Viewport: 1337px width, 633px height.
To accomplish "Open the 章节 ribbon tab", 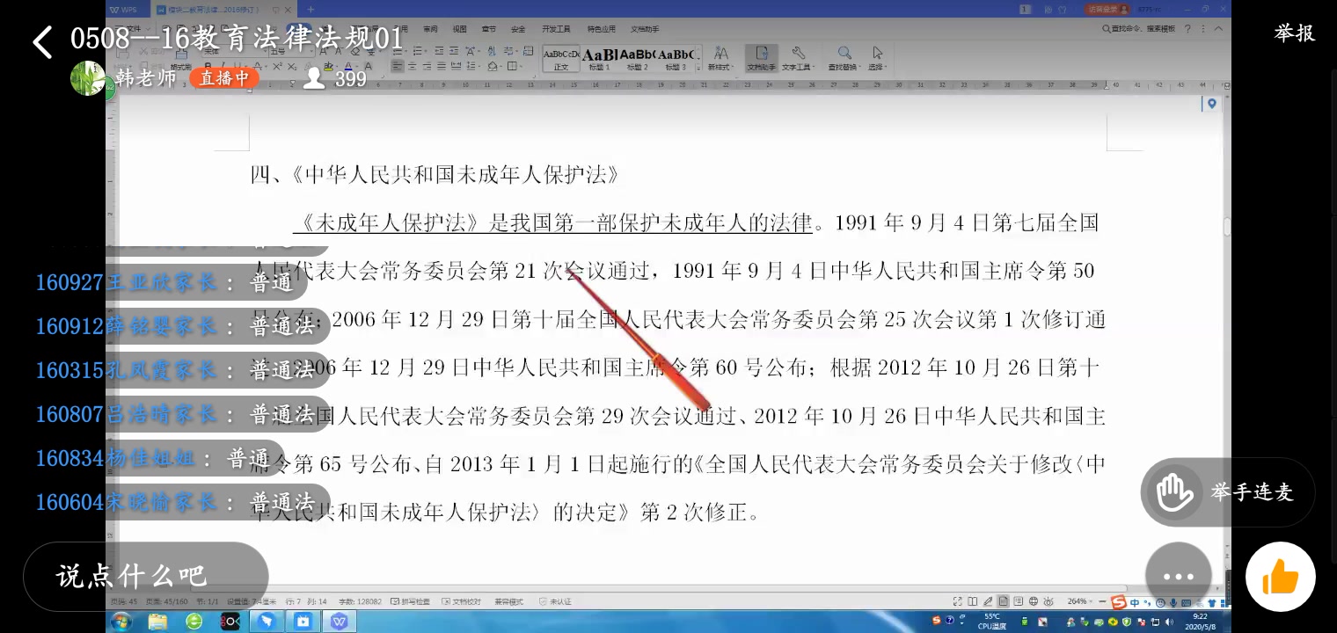I will (488, 29).
